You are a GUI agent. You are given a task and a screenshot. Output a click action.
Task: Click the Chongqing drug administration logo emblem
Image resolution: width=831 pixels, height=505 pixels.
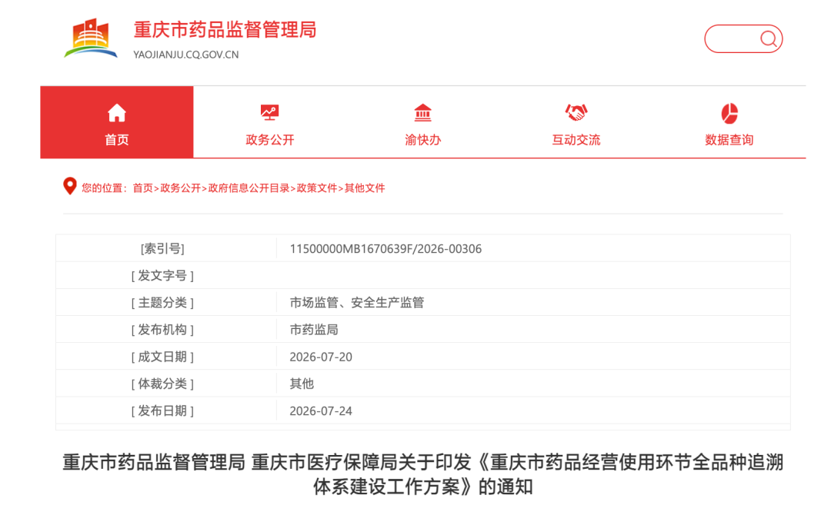[x=91, y=38]
